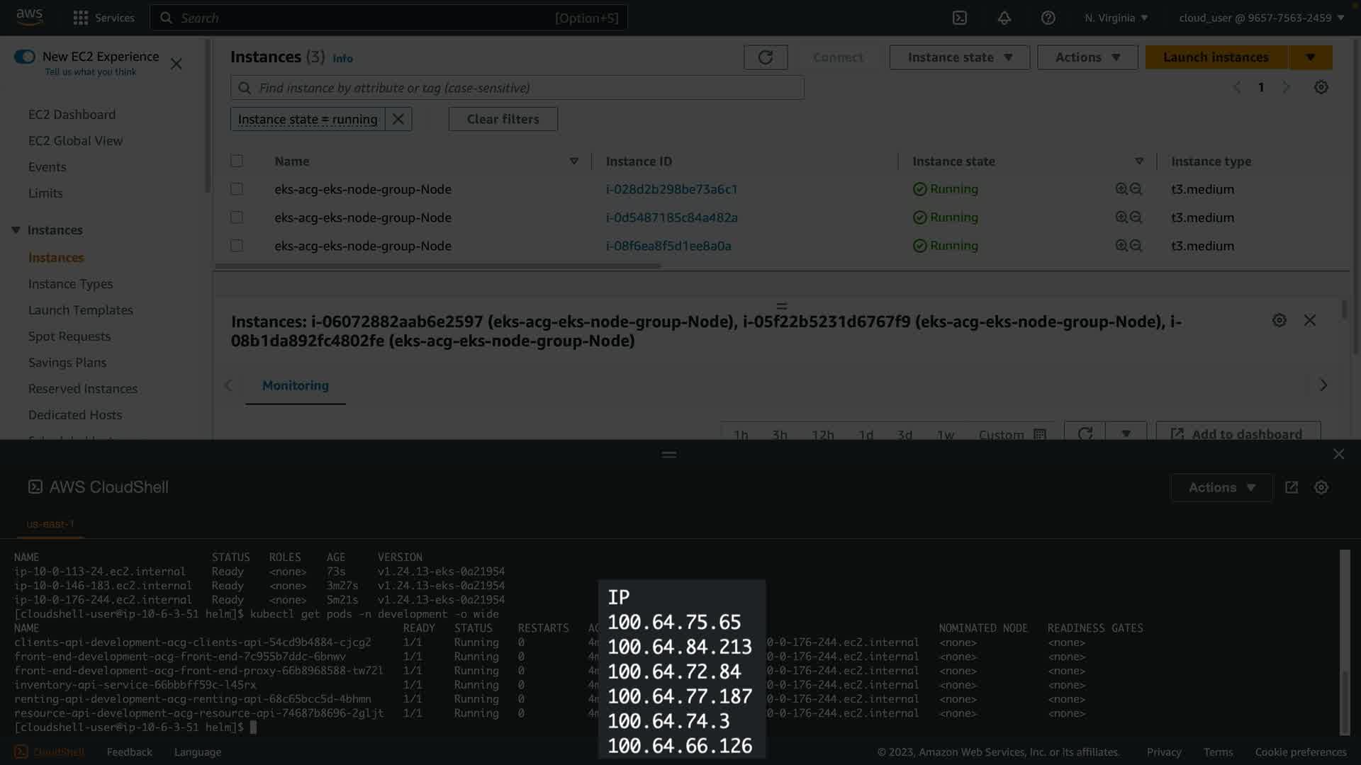Viewport: 1361px width, 765px height.
Task: Refresh the instances list
Action: pyautogui.click(x=765, y=57)
